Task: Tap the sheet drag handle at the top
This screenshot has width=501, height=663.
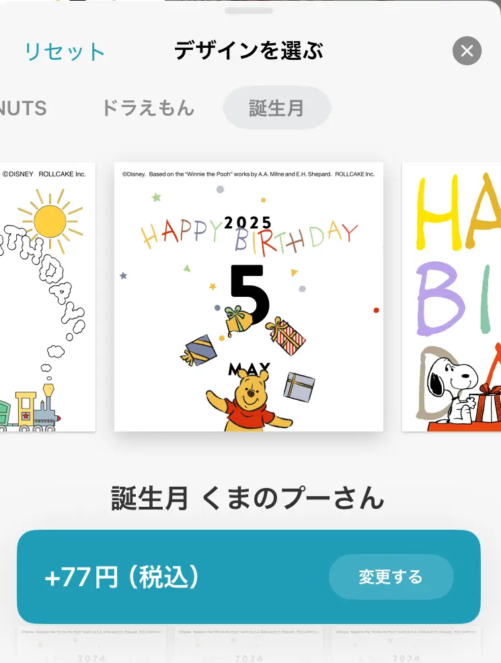Action: [249, 11]
